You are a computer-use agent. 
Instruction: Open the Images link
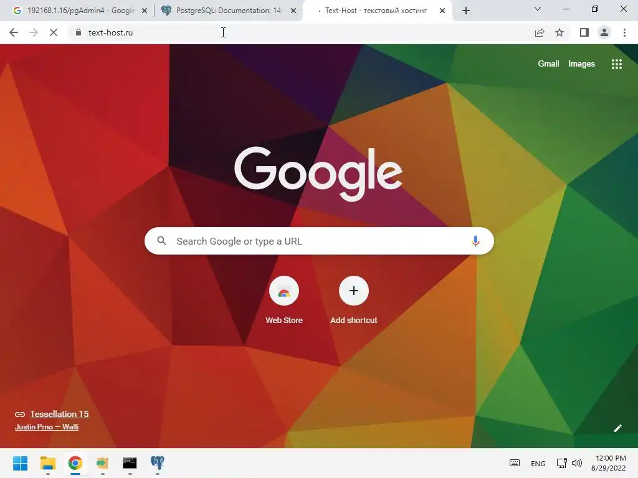(x=581, y=64)
